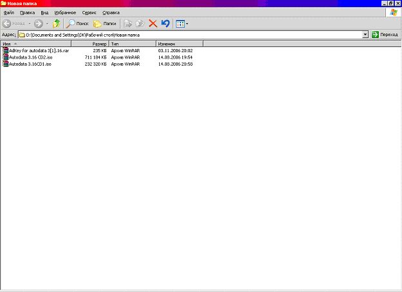The height and width of the screenshot is (292, 402).
Task: Click the date 14.08.2006 19:54
Action: [x=175, y=57]
